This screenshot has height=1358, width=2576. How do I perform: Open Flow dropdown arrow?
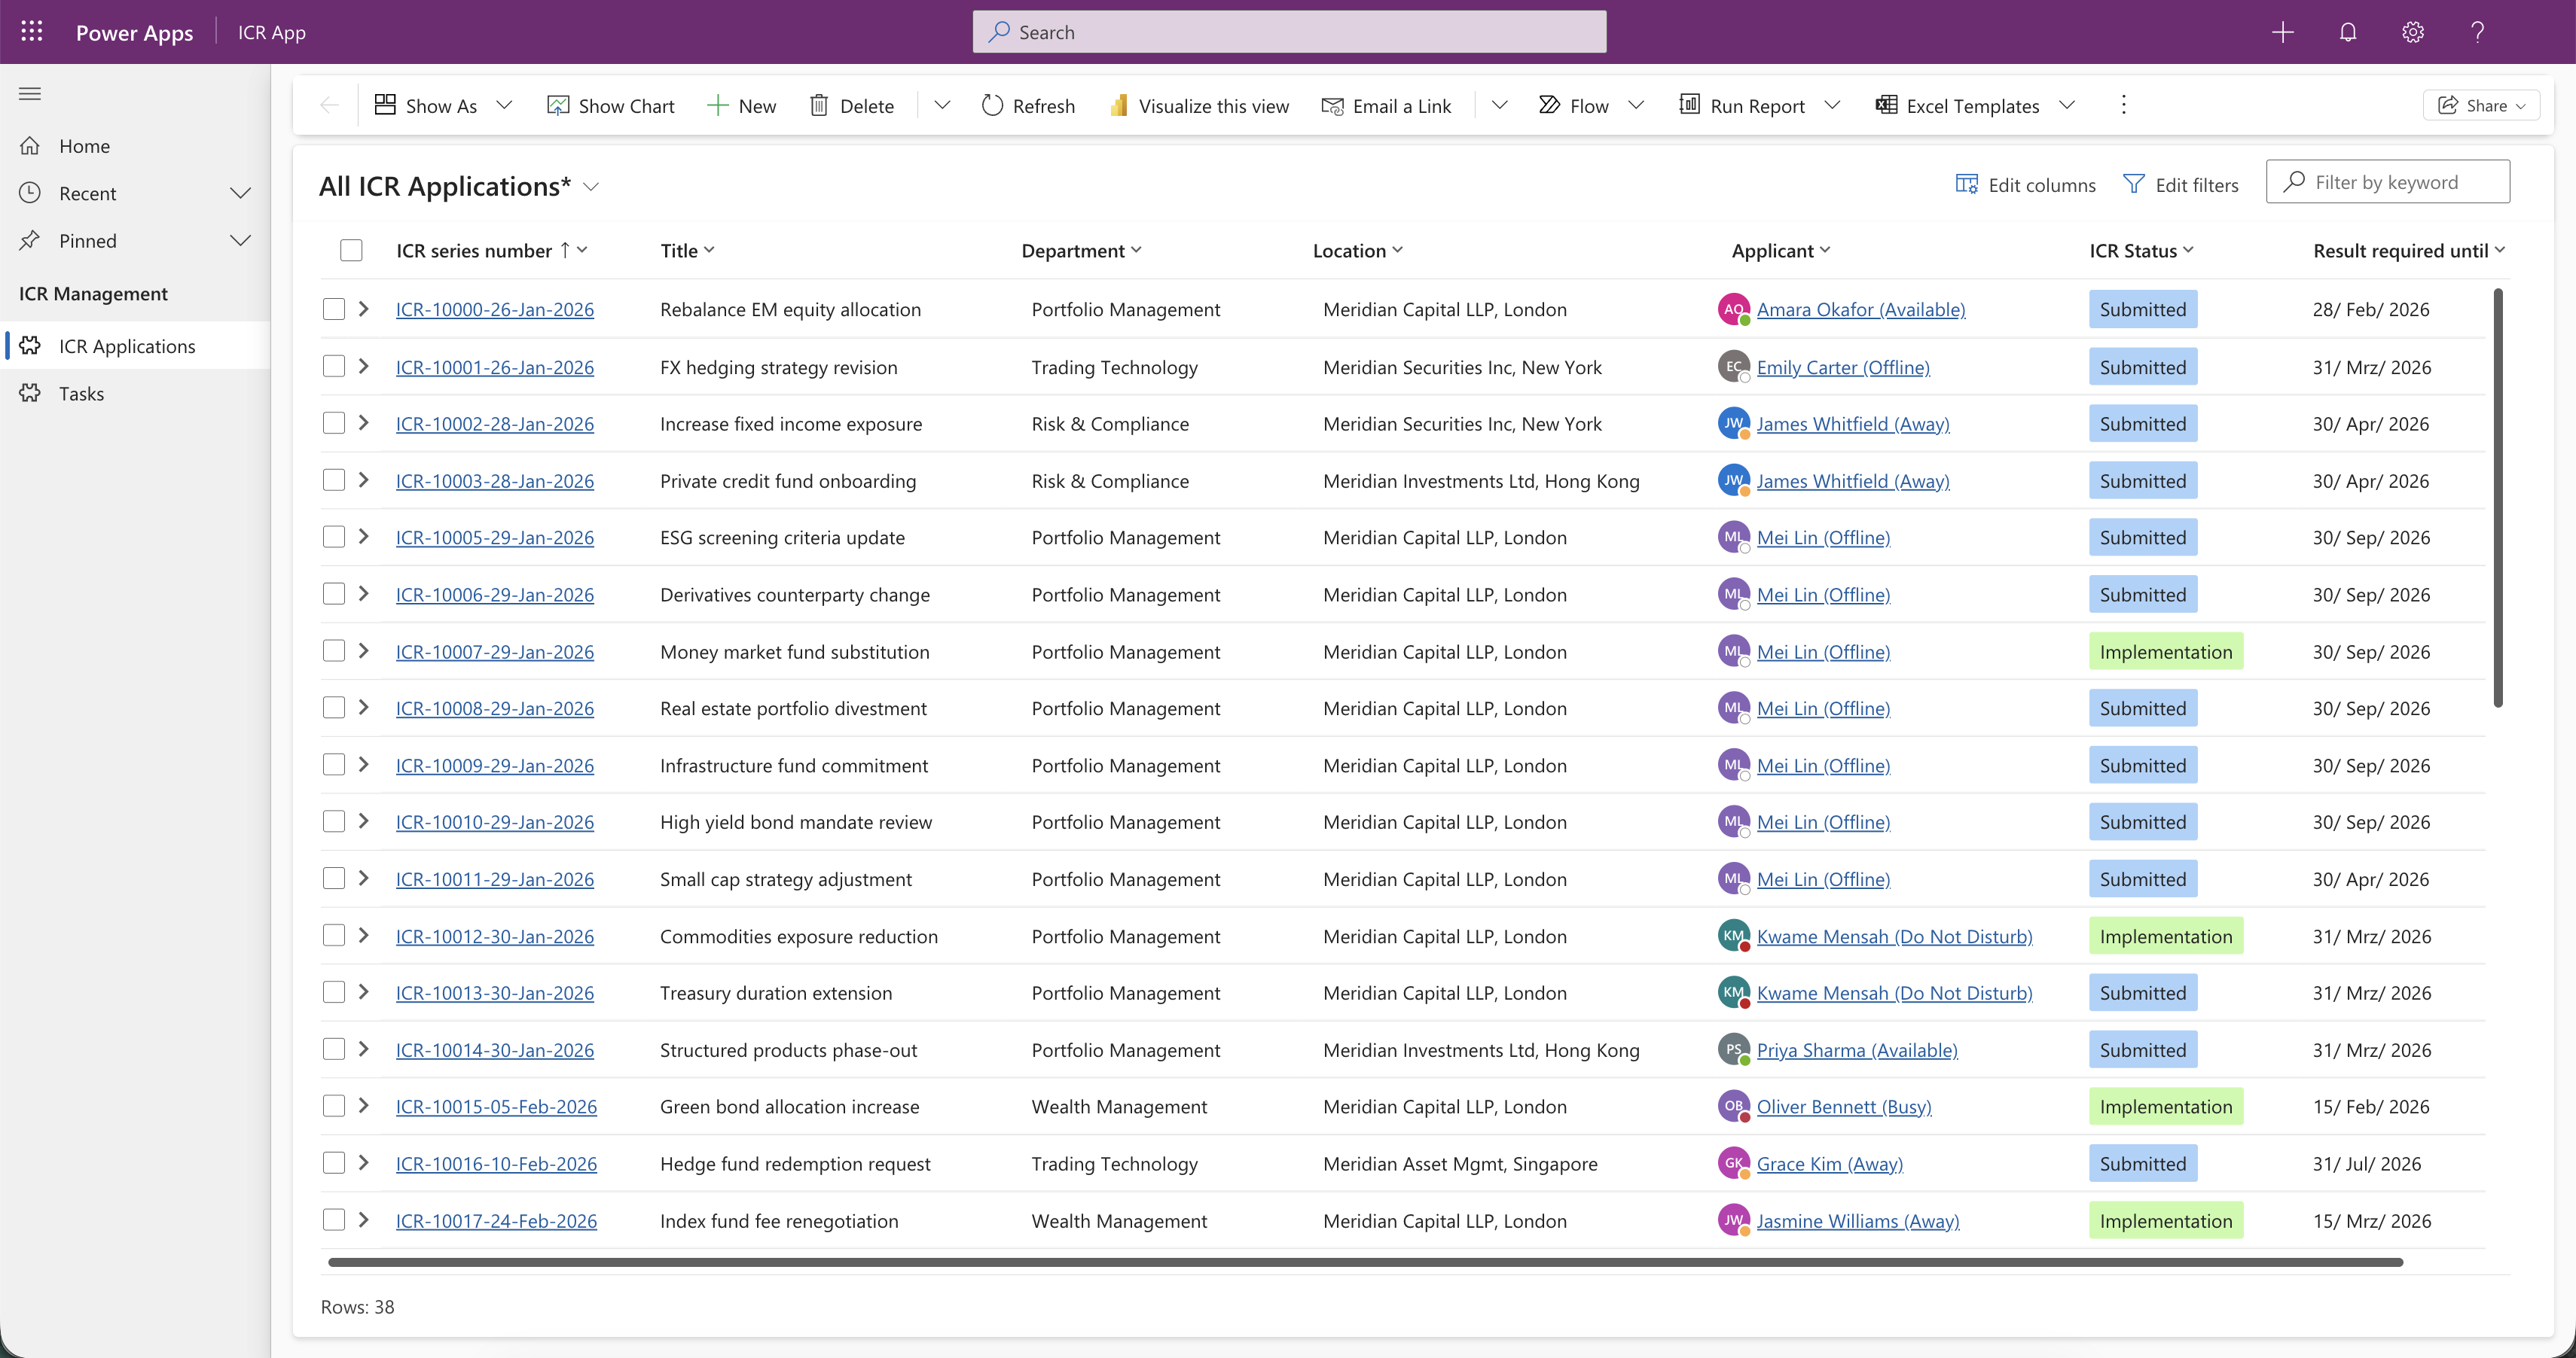(x=1636, y=105)
